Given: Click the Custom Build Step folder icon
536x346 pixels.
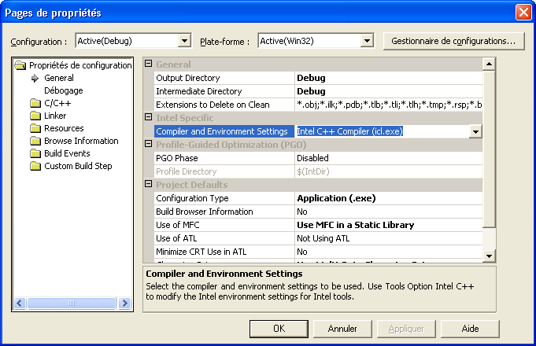Looking at the screenshot, I should pos(35,166).
